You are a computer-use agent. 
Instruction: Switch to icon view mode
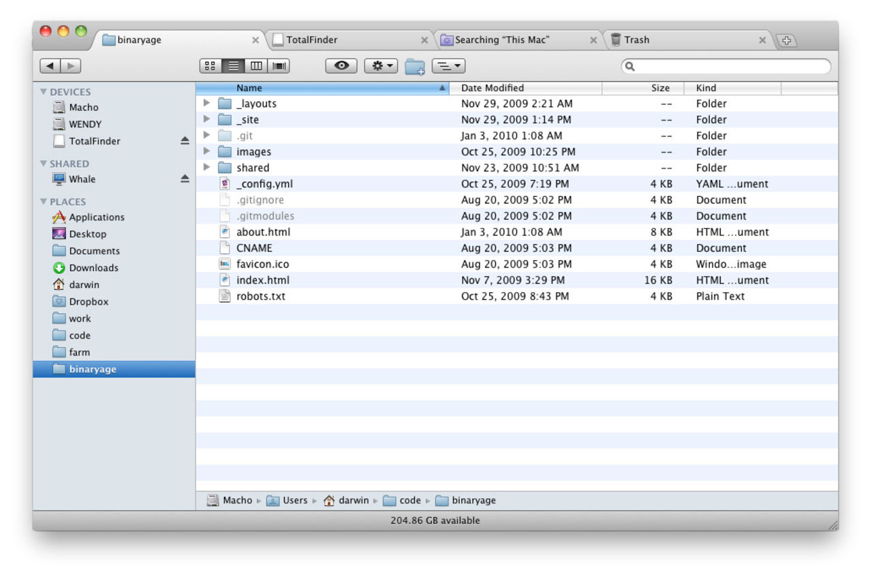pos(211,66)
